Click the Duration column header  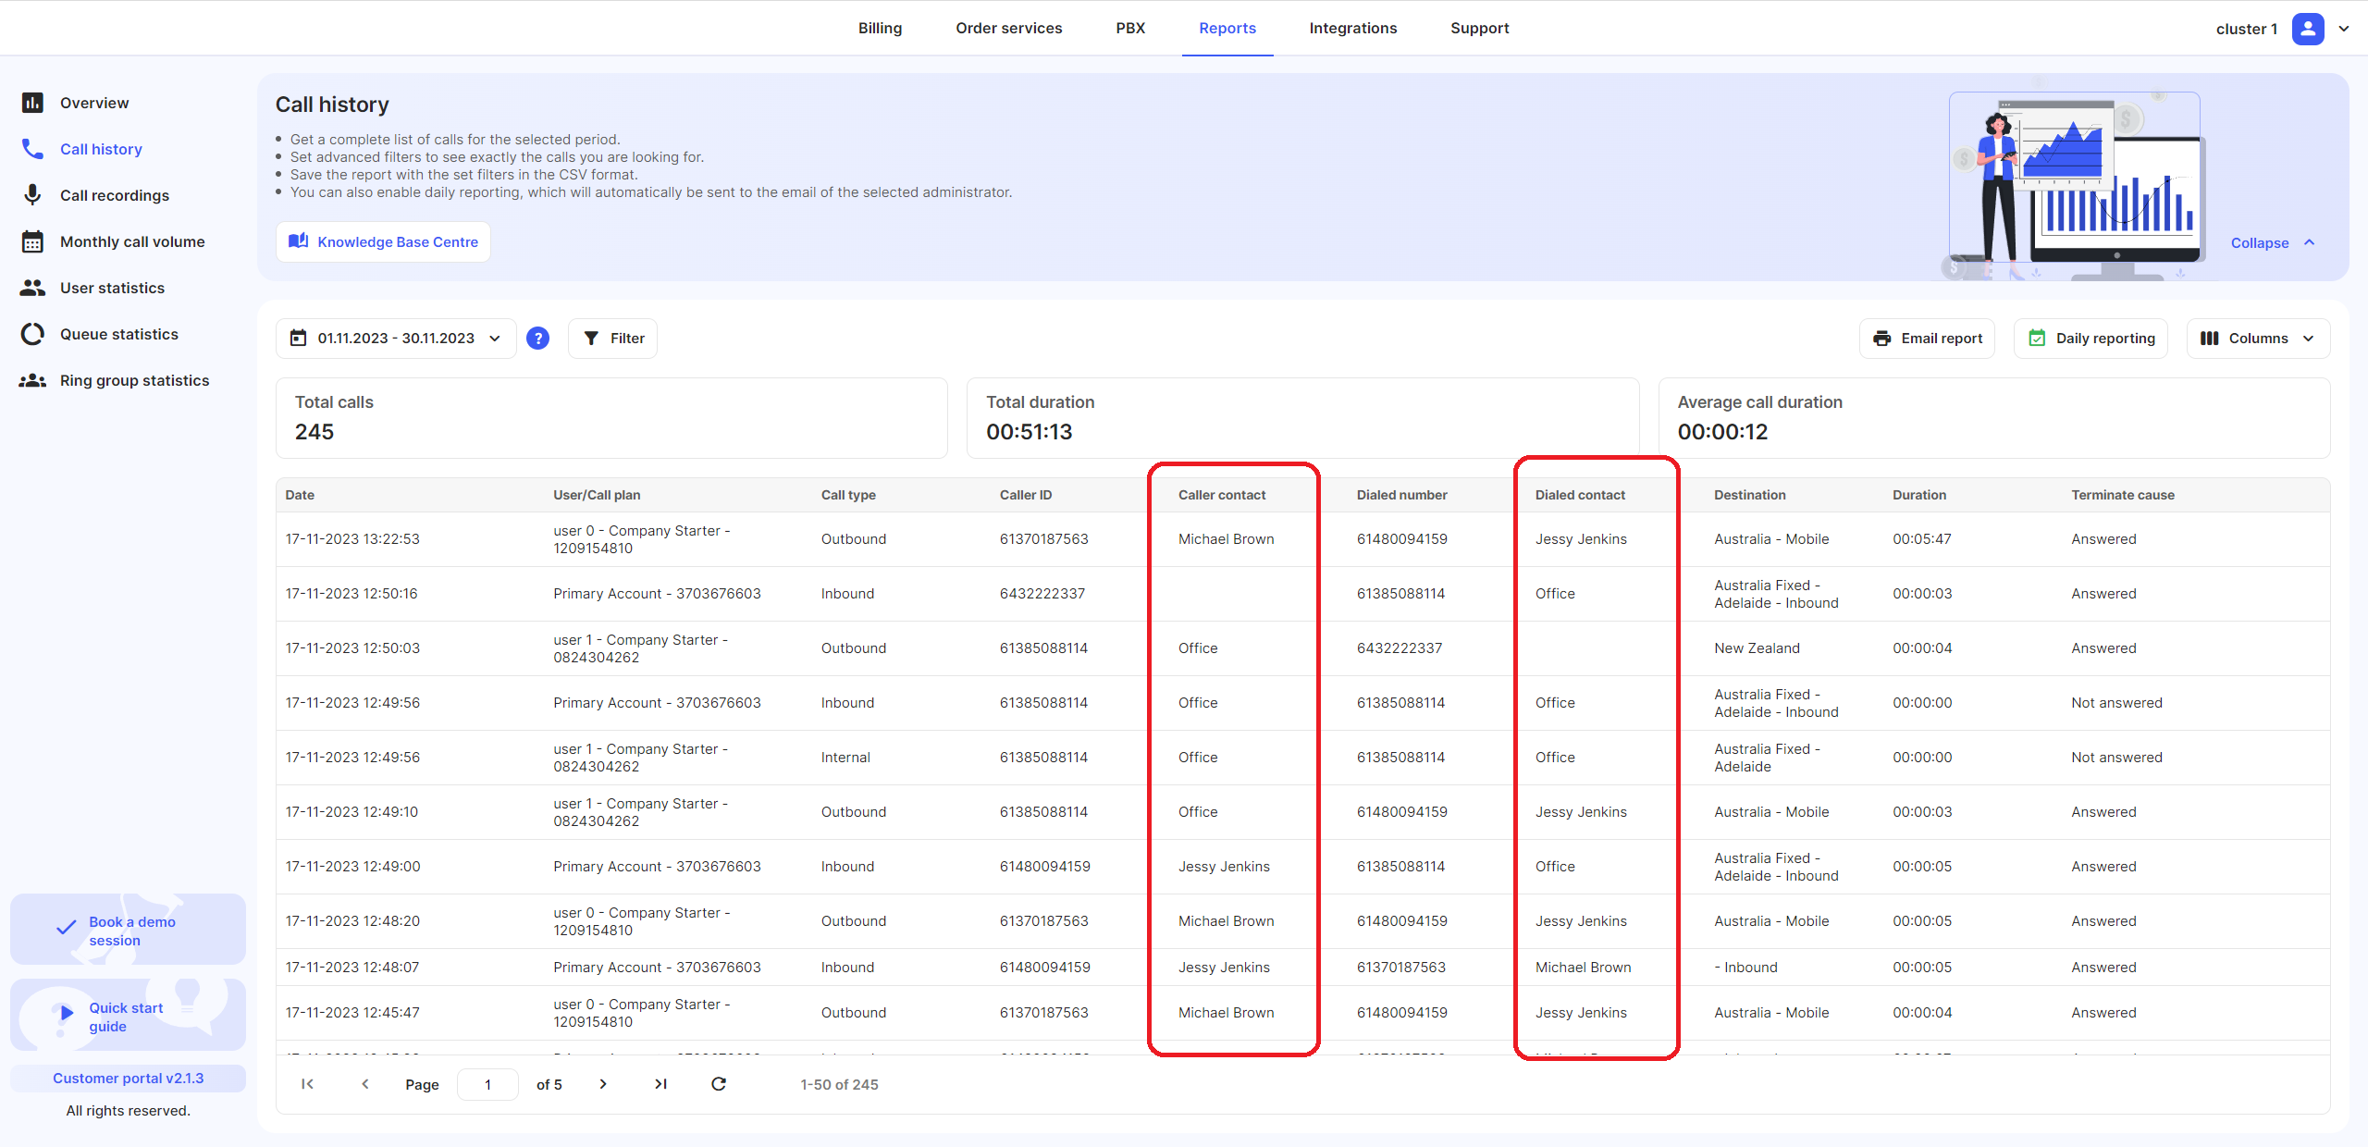(x=1918, y=495)
